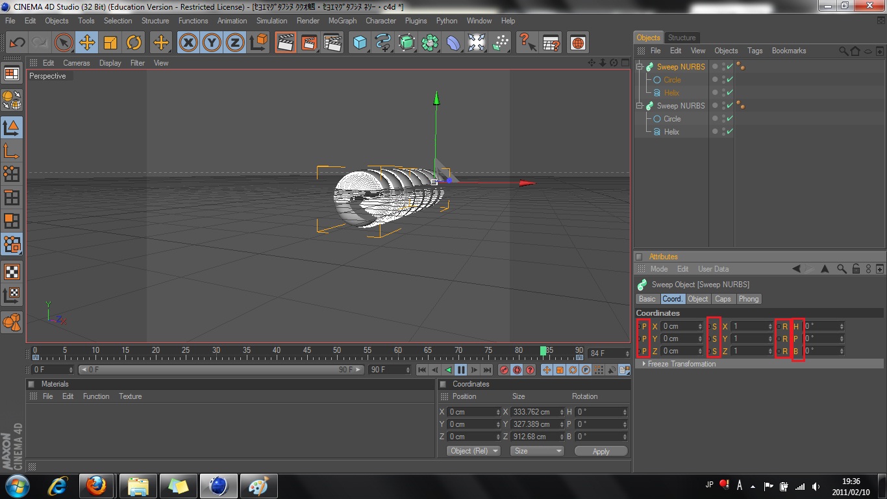Toggle rotation keyframe recording in timeline
The height and width of the screenshot is (499, 887).
pos(573,370)
